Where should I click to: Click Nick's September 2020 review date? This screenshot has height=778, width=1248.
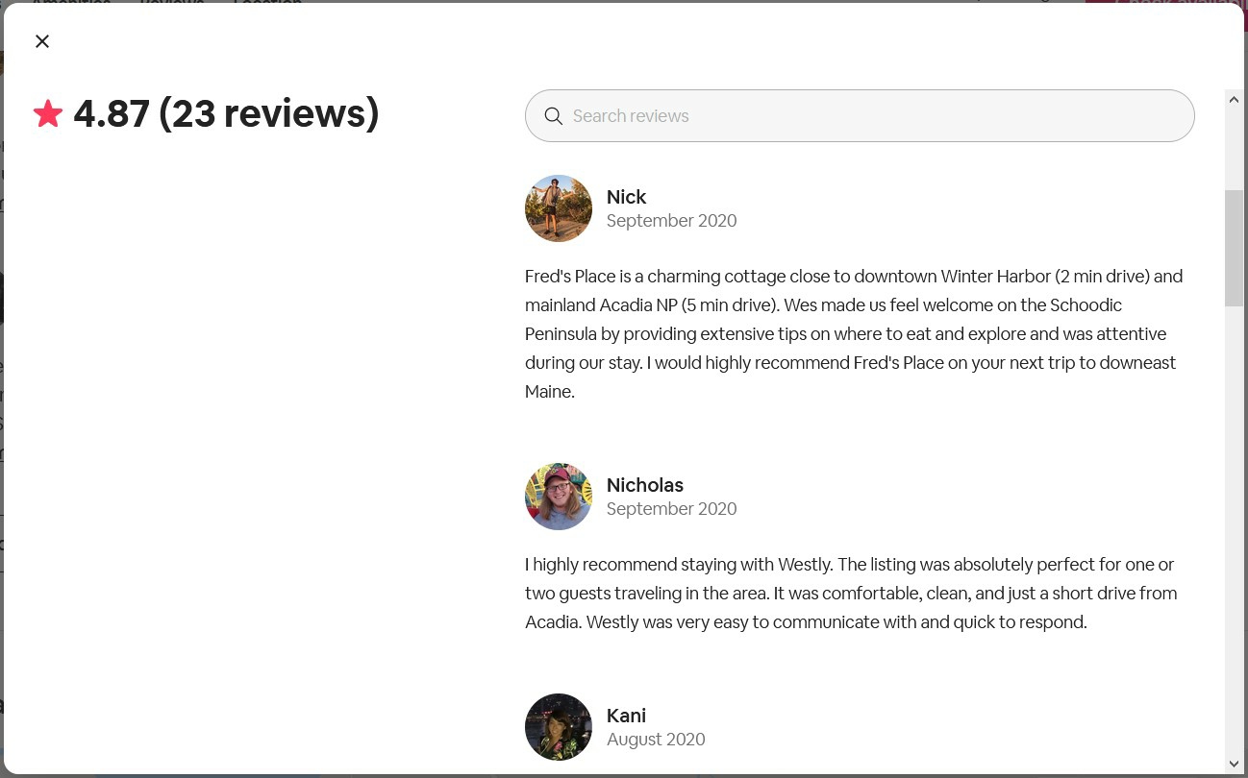click(671, 221)
